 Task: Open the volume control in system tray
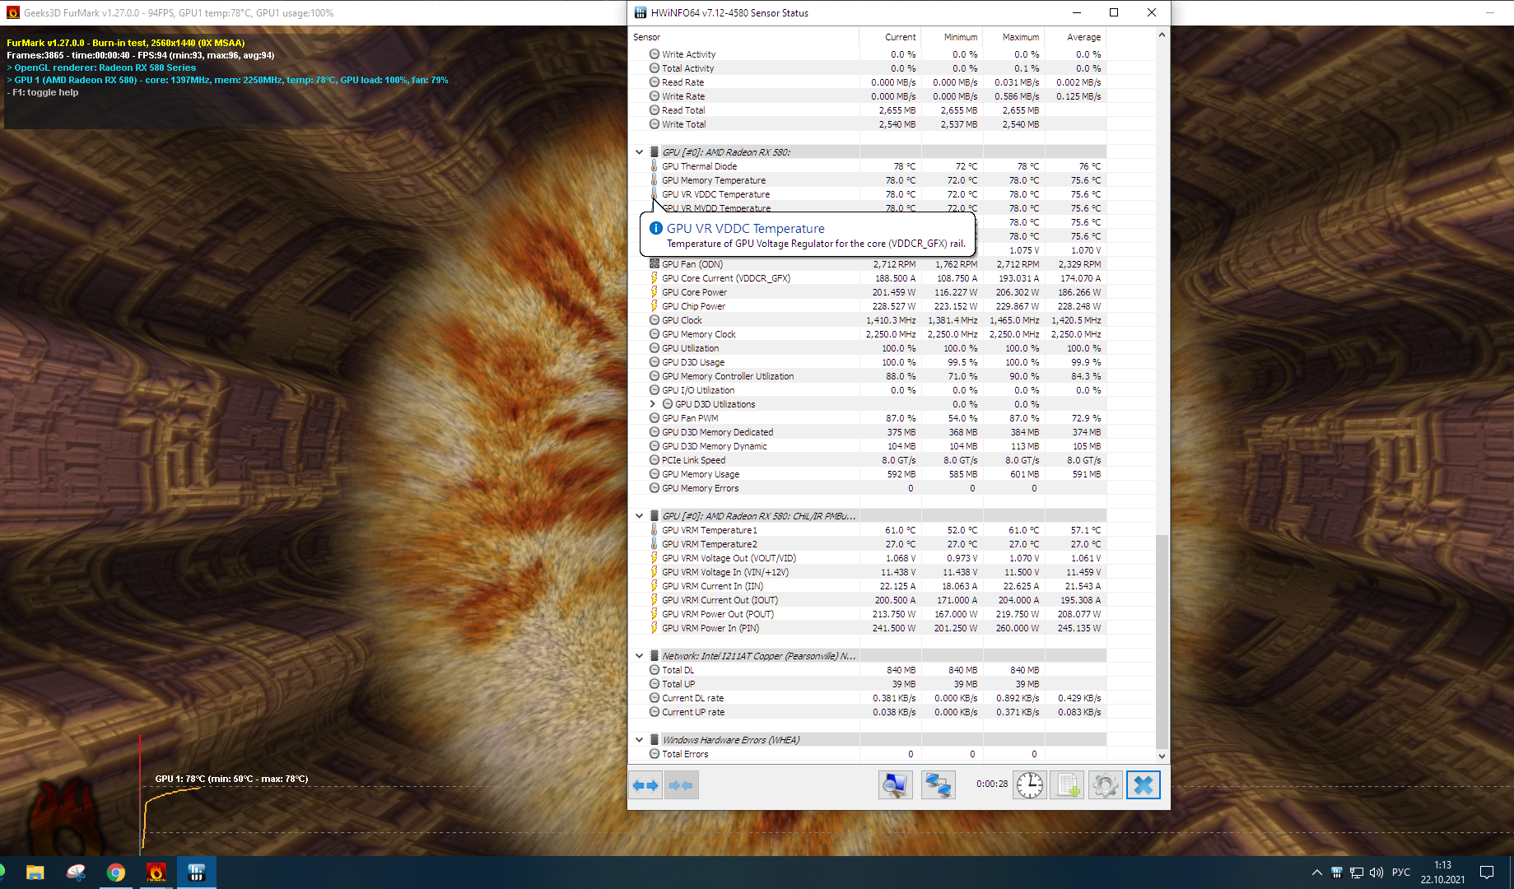1377,873
